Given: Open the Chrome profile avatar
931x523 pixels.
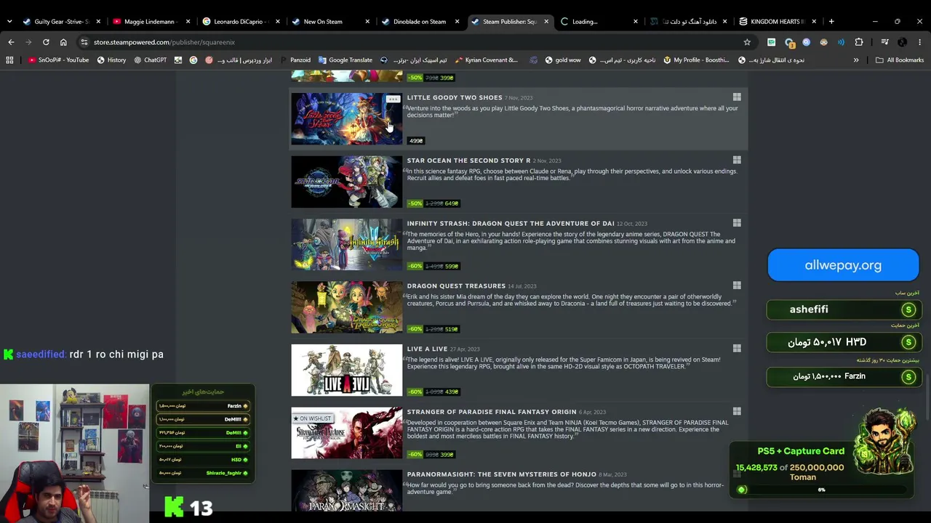Looking at the screenshot, I should [x=902, y=42].
